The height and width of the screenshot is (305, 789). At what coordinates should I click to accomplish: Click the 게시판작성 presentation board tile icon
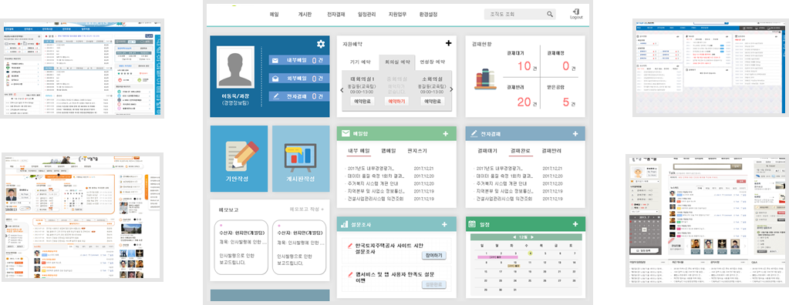point(300,158)
